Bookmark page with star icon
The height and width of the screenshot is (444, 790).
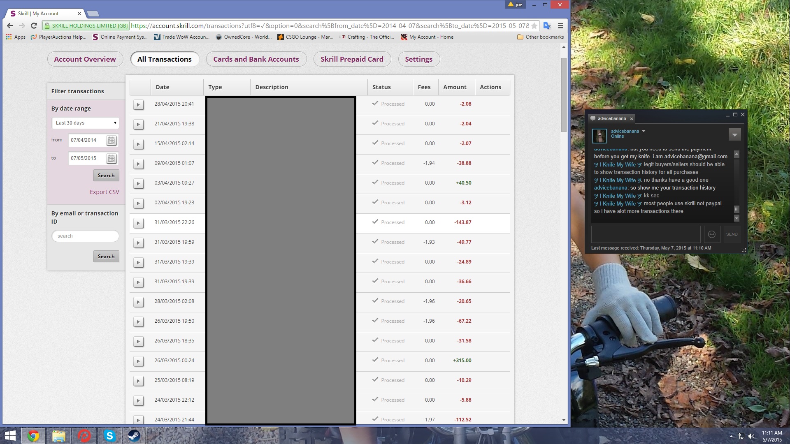[x=534, y=26]
